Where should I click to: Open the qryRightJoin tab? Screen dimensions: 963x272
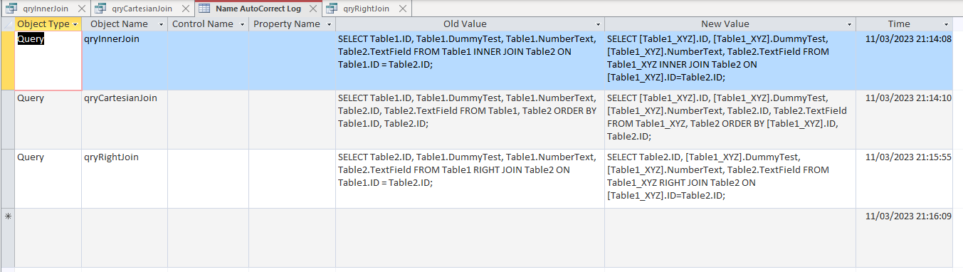click(366, 9)
